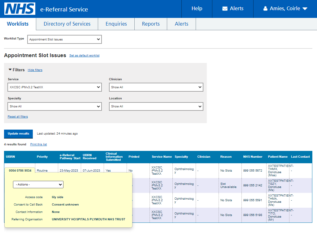317x237 pixels.
Task: Click the NHS logo
Action: pos(20,9)
